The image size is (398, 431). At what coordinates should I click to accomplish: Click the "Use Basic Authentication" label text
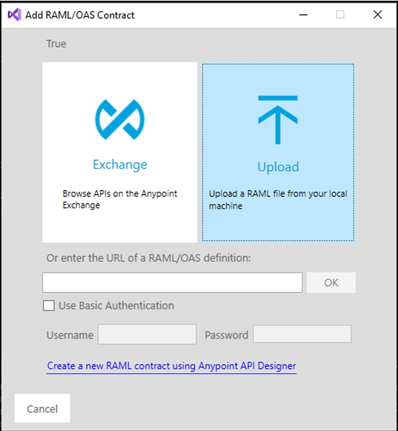click(116, 306)
